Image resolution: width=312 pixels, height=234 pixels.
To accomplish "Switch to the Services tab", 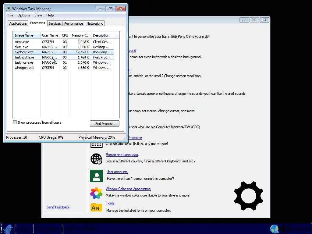I will pyautogui.click(x=55, y=23).
